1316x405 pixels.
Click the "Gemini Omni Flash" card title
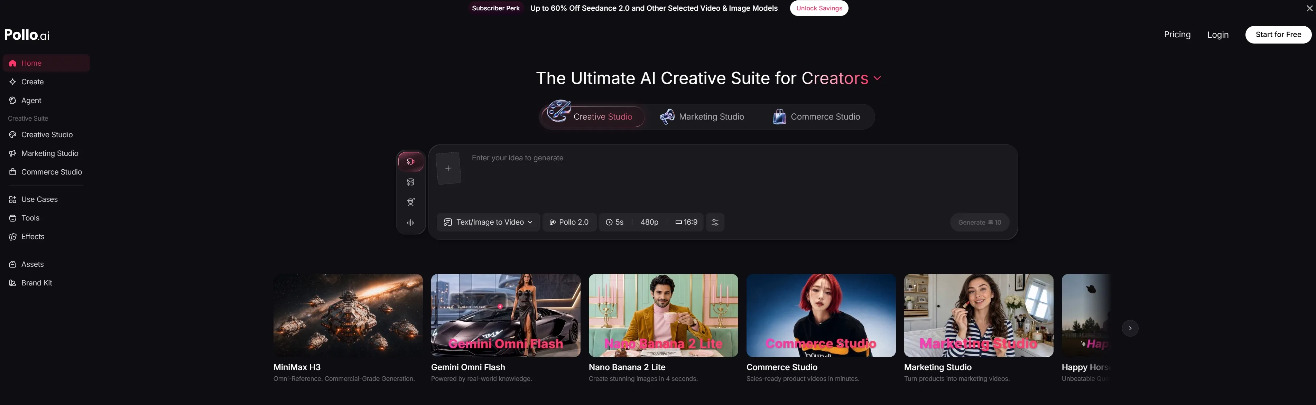click(468, 367)
